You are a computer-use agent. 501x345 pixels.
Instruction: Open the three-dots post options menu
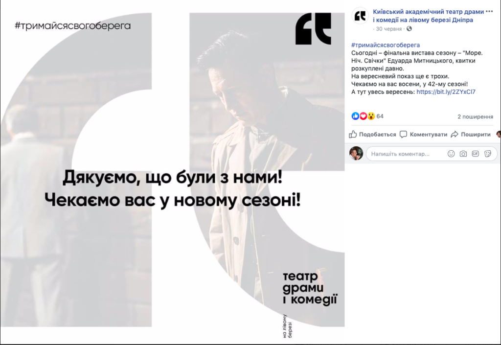(489, 12)
